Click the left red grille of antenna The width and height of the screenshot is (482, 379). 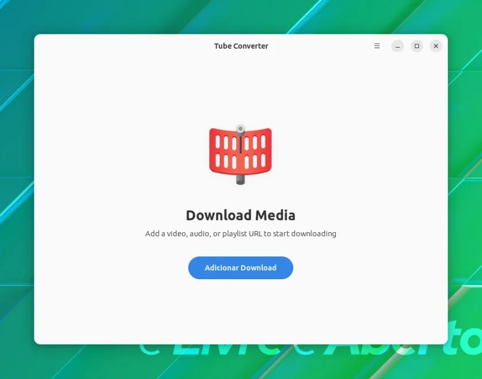(x=224, y=152)
